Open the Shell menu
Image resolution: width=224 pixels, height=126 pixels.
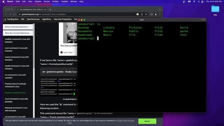click(x=17, y=1)
